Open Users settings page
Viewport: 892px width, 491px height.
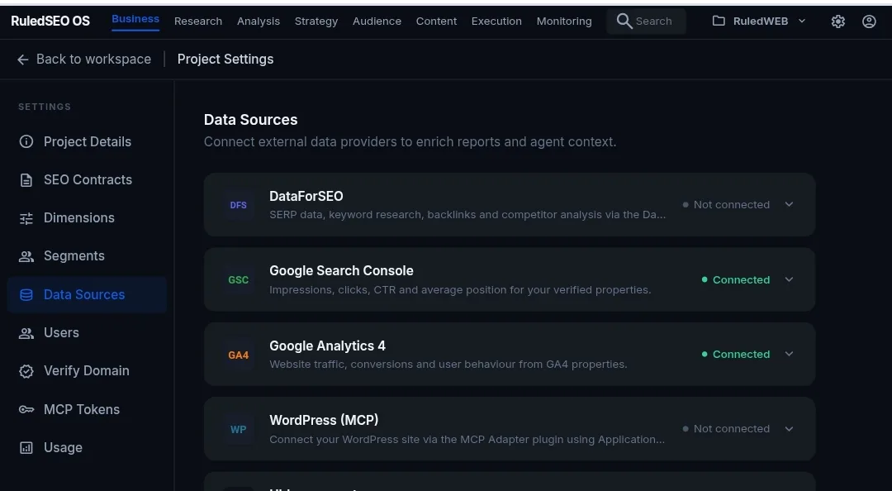(x=87, y=333)
